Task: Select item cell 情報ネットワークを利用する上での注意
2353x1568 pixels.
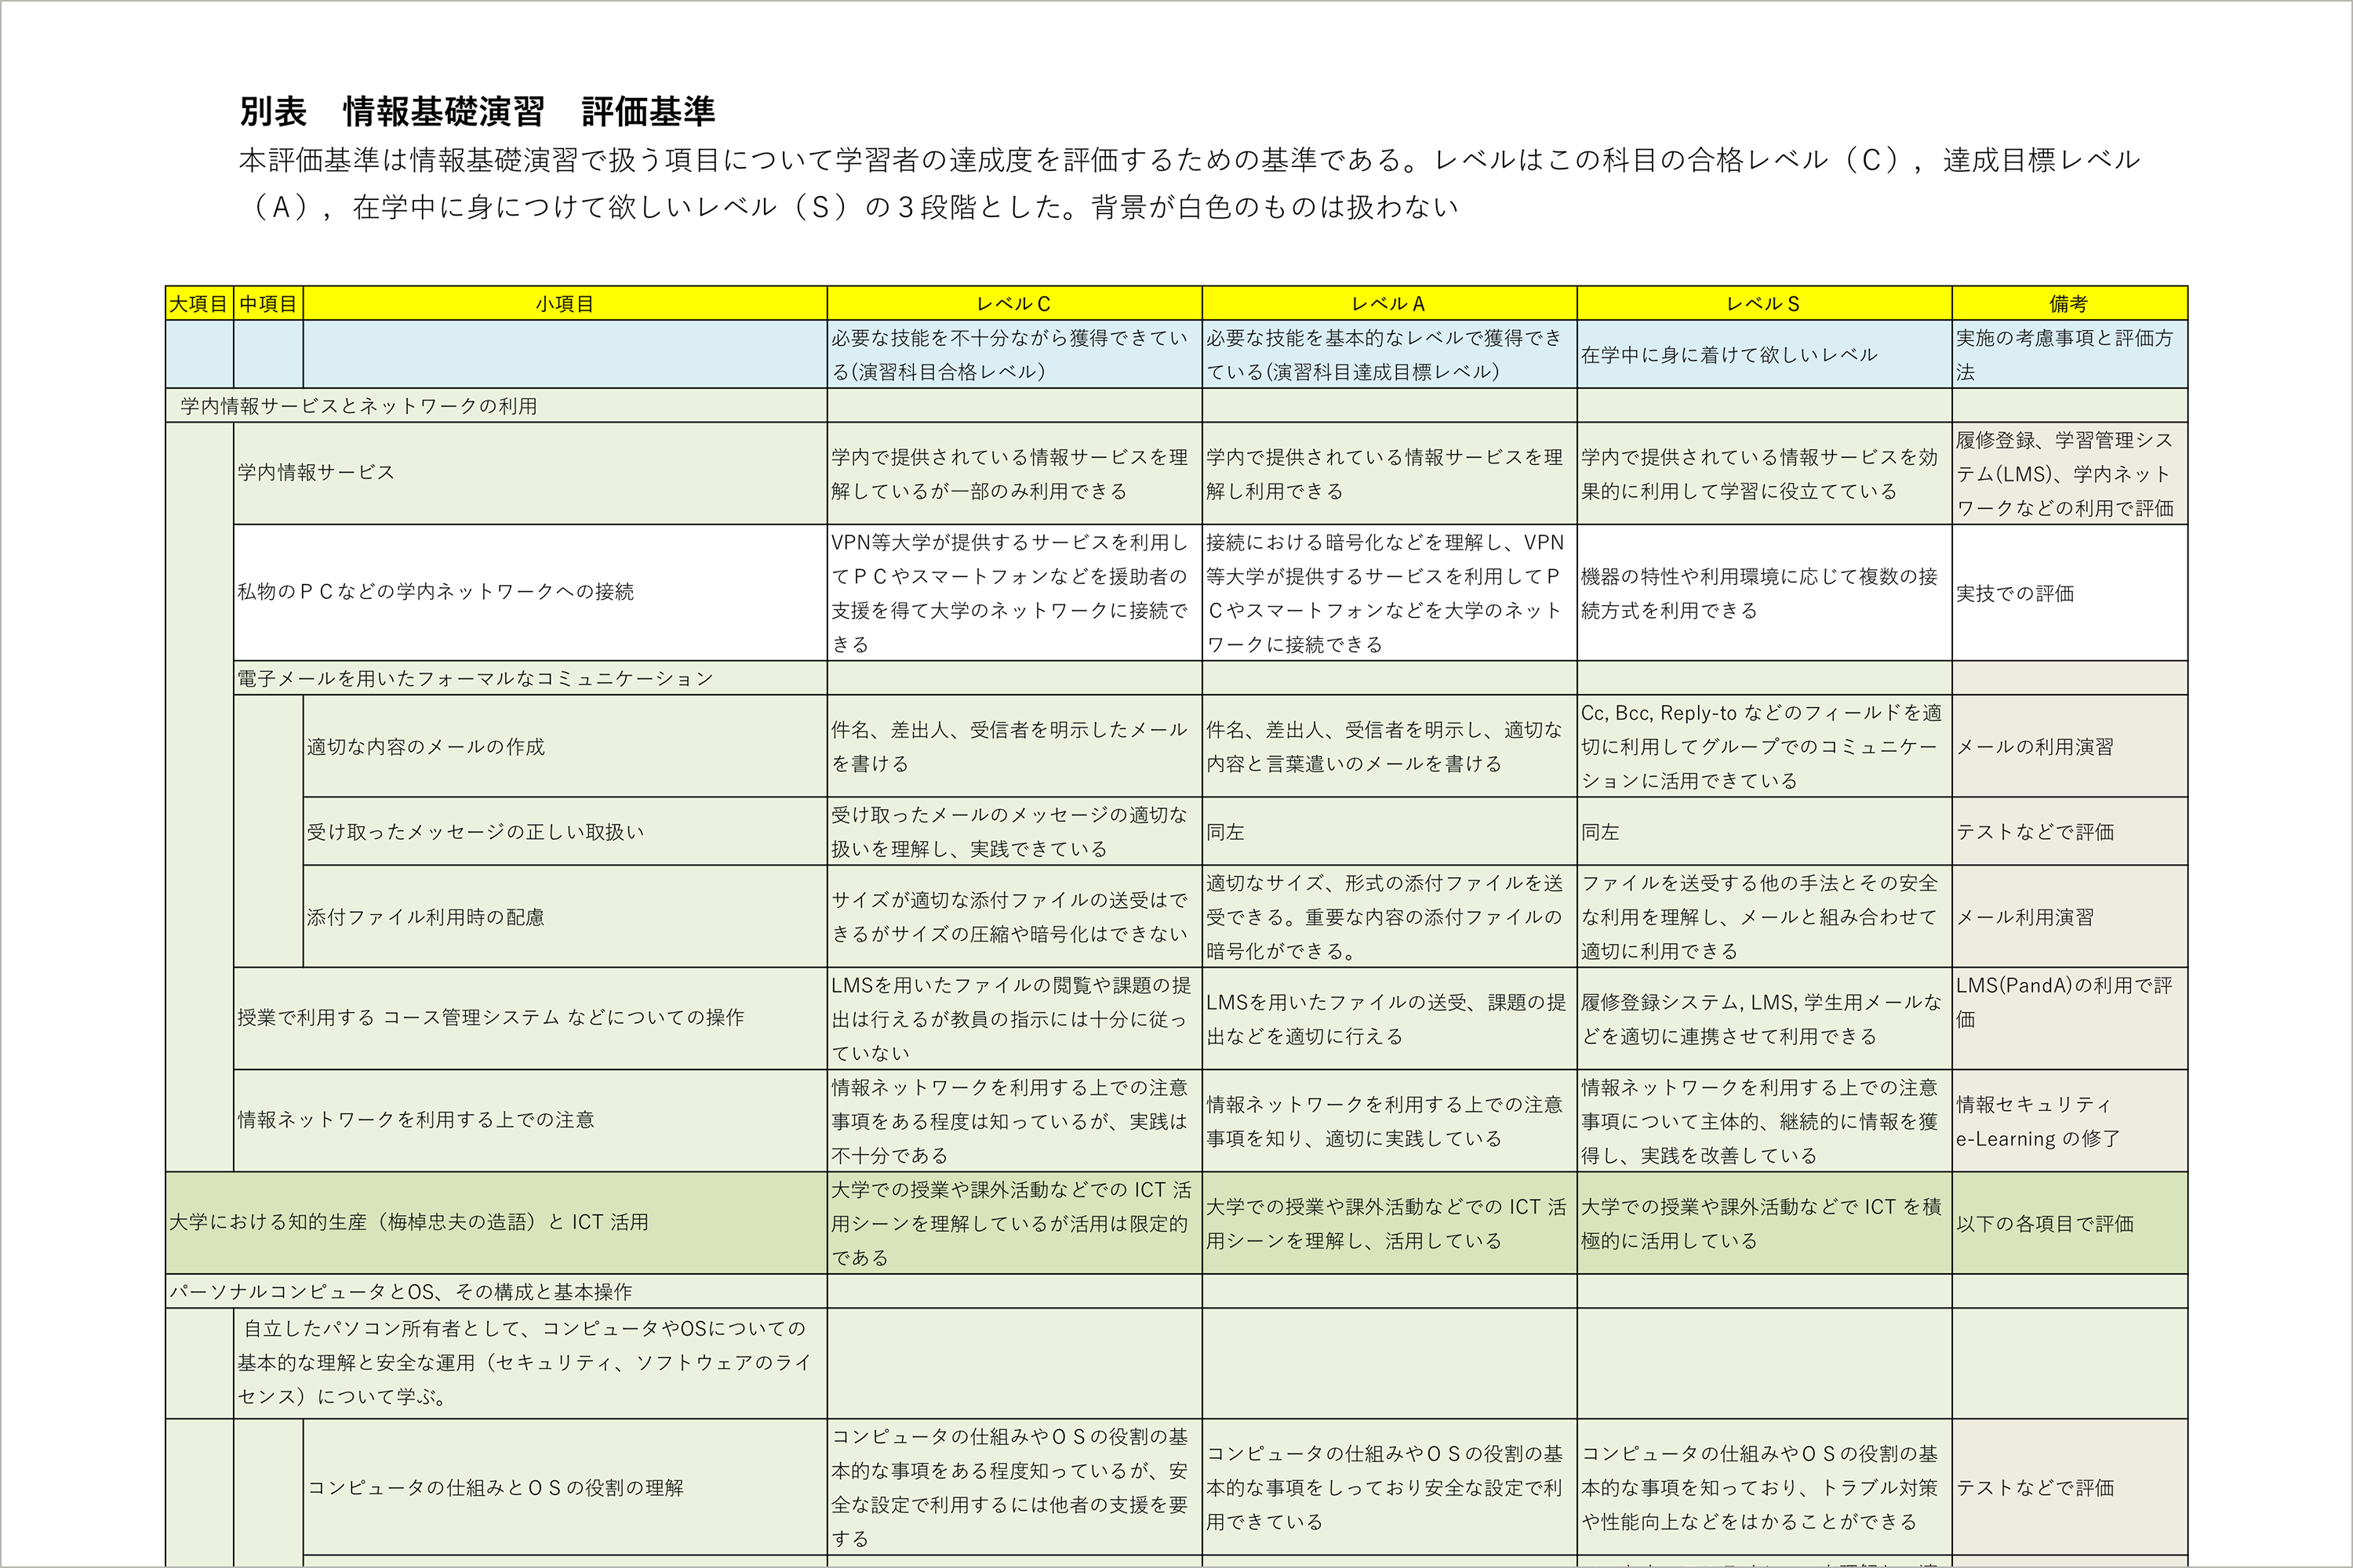Action: 530,1120
